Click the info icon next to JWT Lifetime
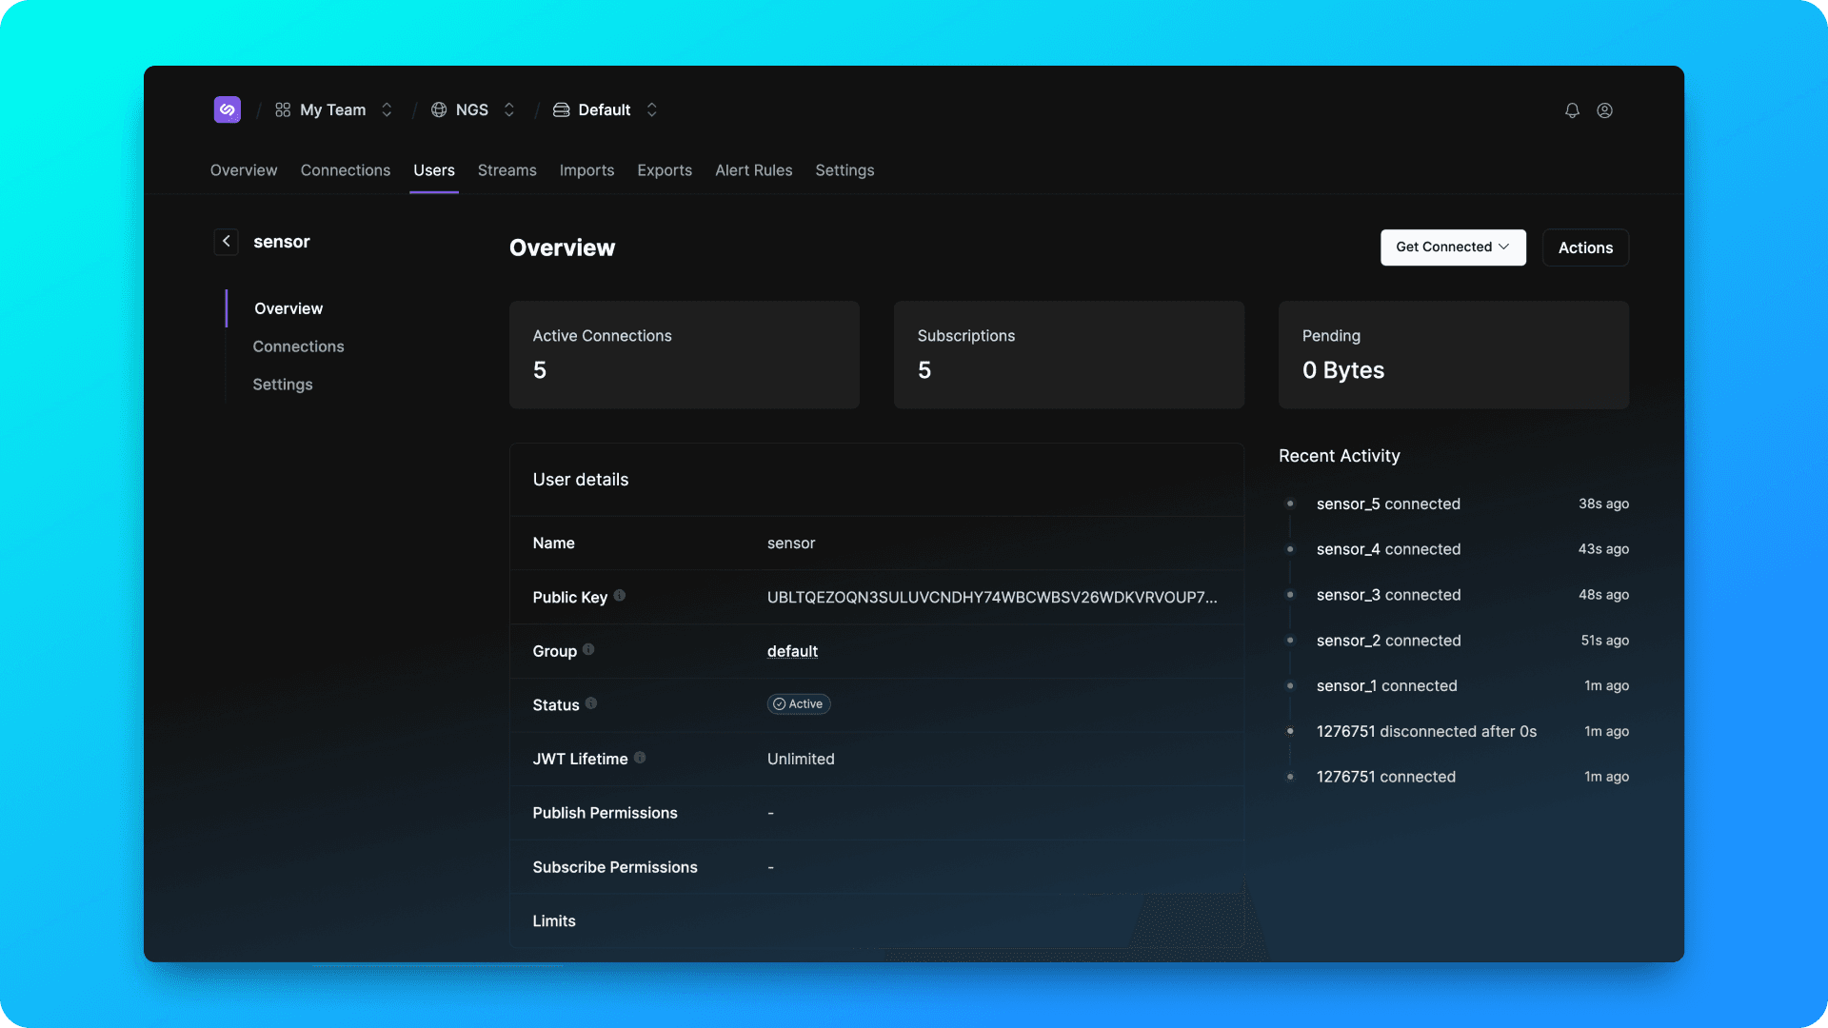 pos(640,758)
